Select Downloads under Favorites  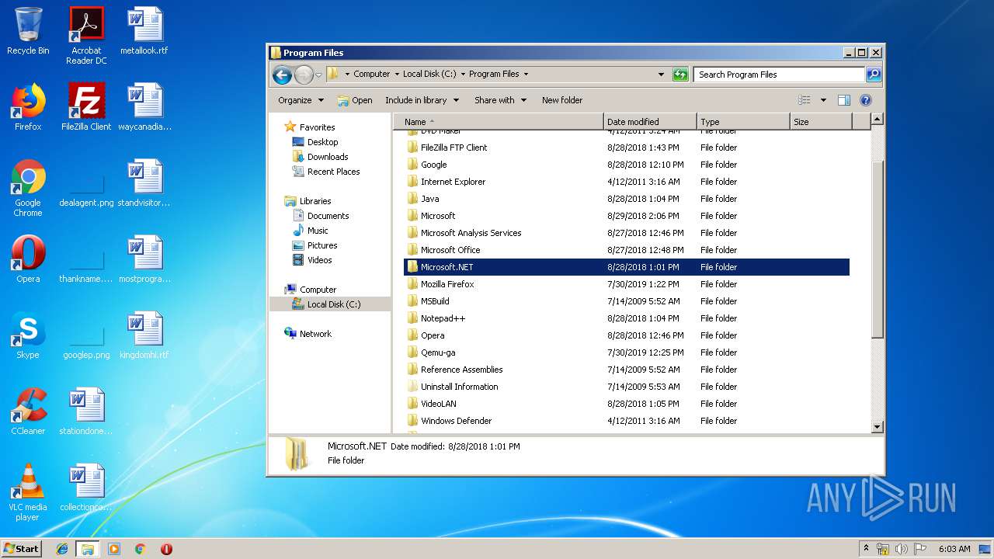point(320,157)
